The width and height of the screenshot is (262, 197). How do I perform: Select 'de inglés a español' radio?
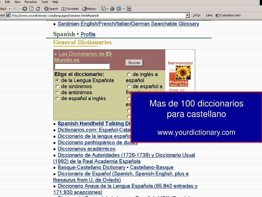pos(129,74)
